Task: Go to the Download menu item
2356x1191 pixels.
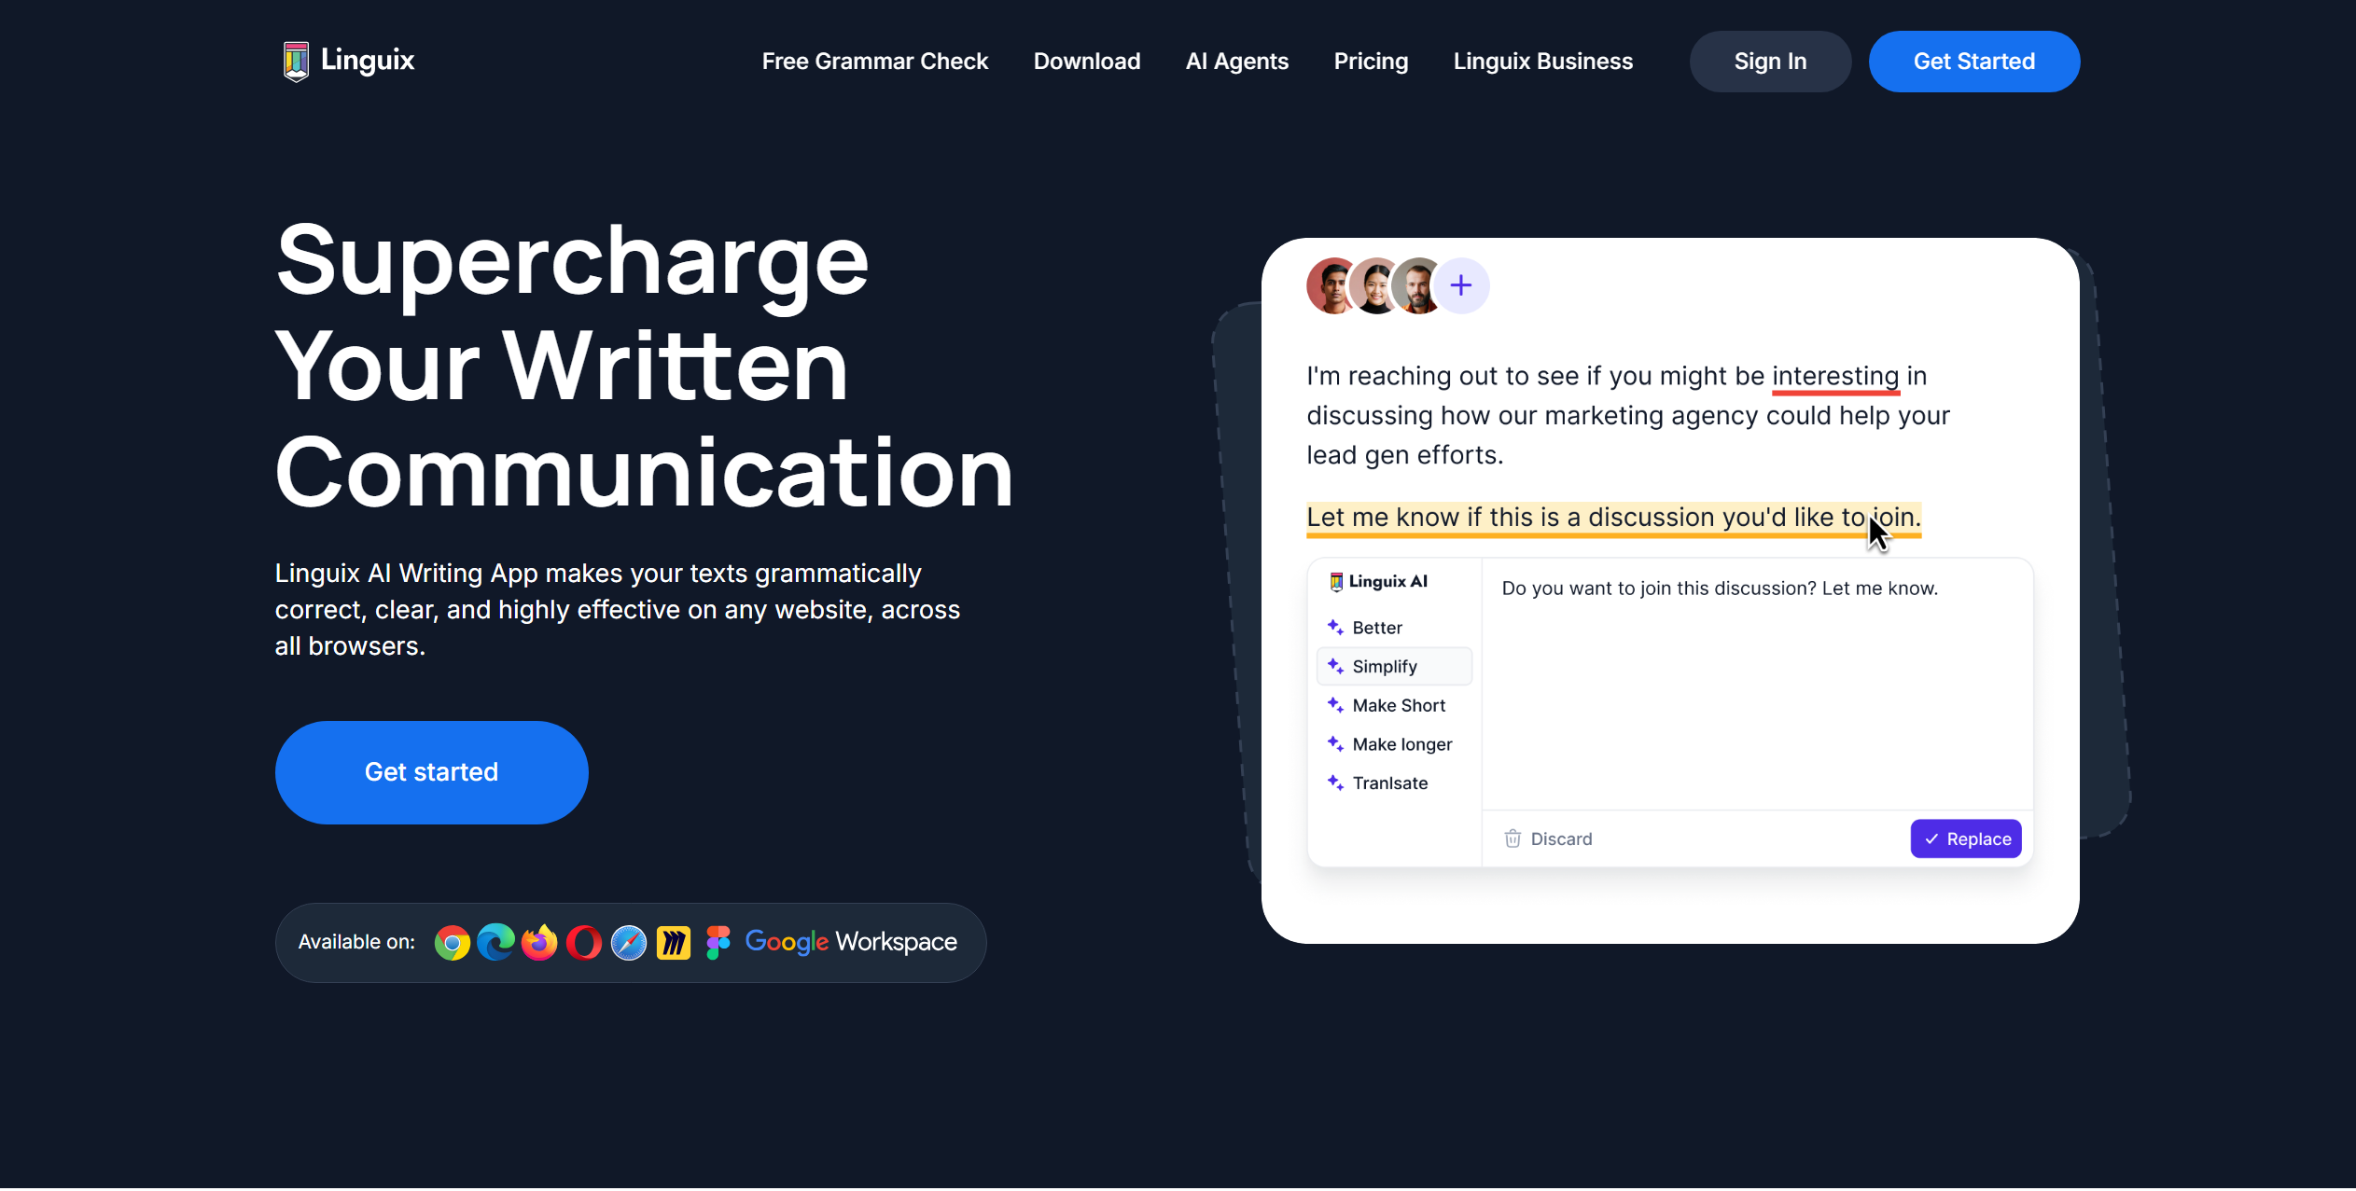Action: [1086, 62]
